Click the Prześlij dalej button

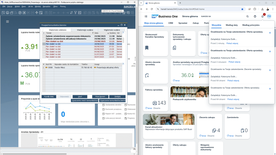click(x=49, y=97)
